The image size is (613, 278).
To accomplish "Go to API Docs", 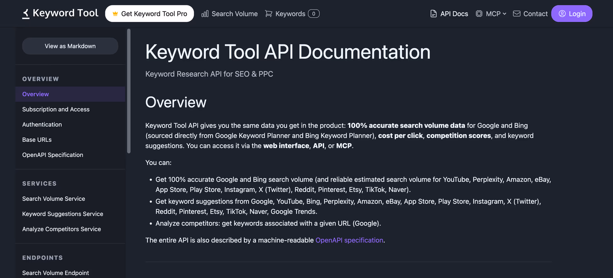I will 449,14.
